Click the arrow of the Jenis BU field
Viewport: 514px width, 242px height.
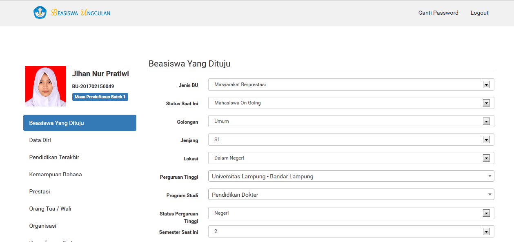(x=486, y=85)
